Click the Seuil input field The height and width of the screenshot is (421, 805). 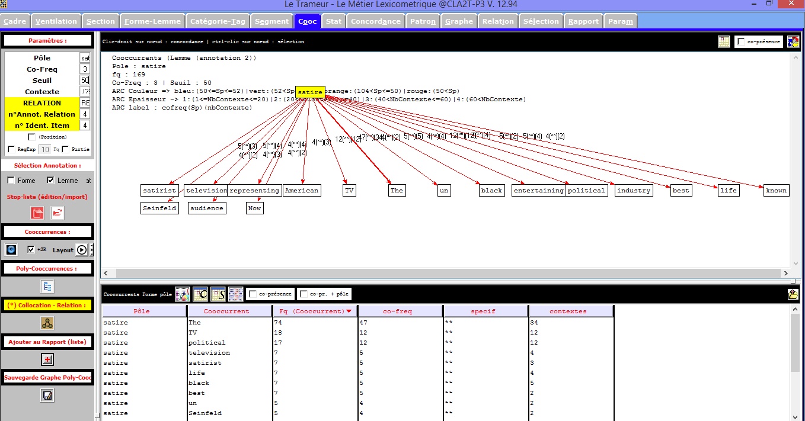[x=85, y=81]
